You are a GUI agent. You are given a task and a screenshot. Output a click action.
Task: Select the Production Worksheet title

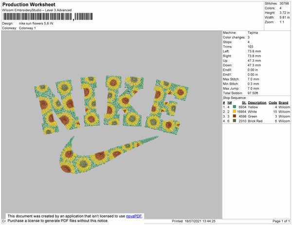point(29,5)
